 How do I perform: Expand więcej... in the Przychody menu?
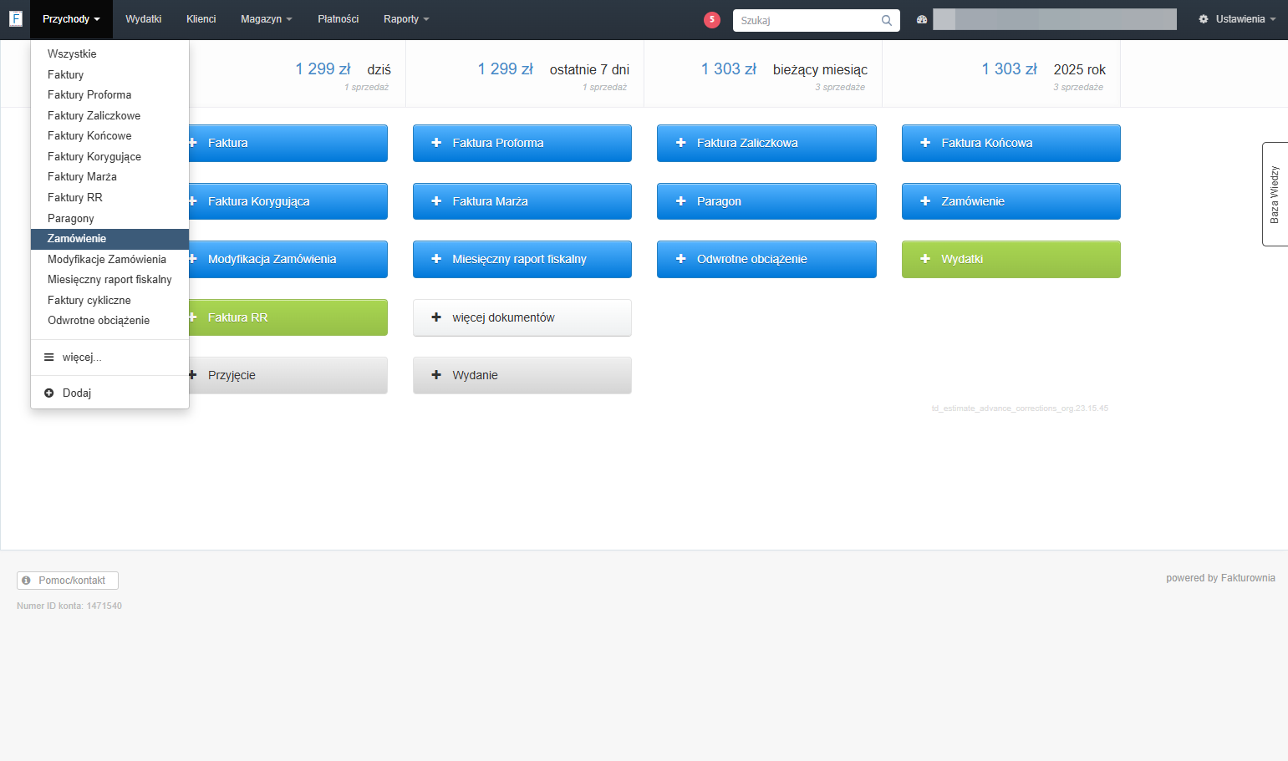click(109, 357)
